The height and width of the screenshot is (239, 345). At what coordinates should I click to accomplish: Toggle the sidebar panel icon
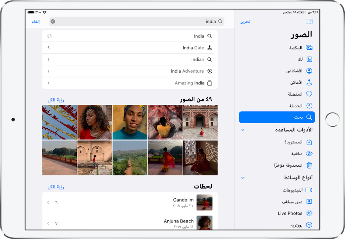tap(309, 22)
